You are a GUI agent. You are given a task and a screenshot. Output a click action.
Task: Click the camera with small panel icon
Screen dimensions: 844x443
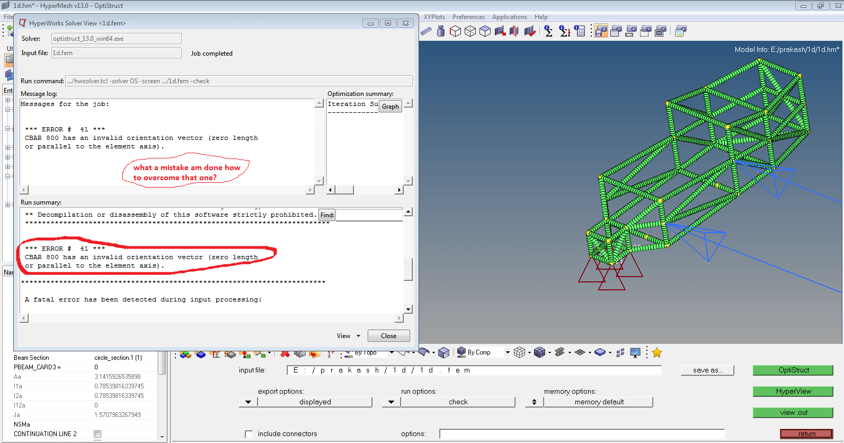(630, 31)
